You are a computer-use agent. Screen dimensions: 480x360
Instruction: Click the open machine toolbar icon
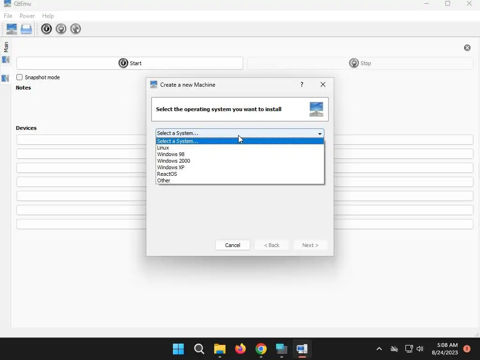click(x=26, y=29)
